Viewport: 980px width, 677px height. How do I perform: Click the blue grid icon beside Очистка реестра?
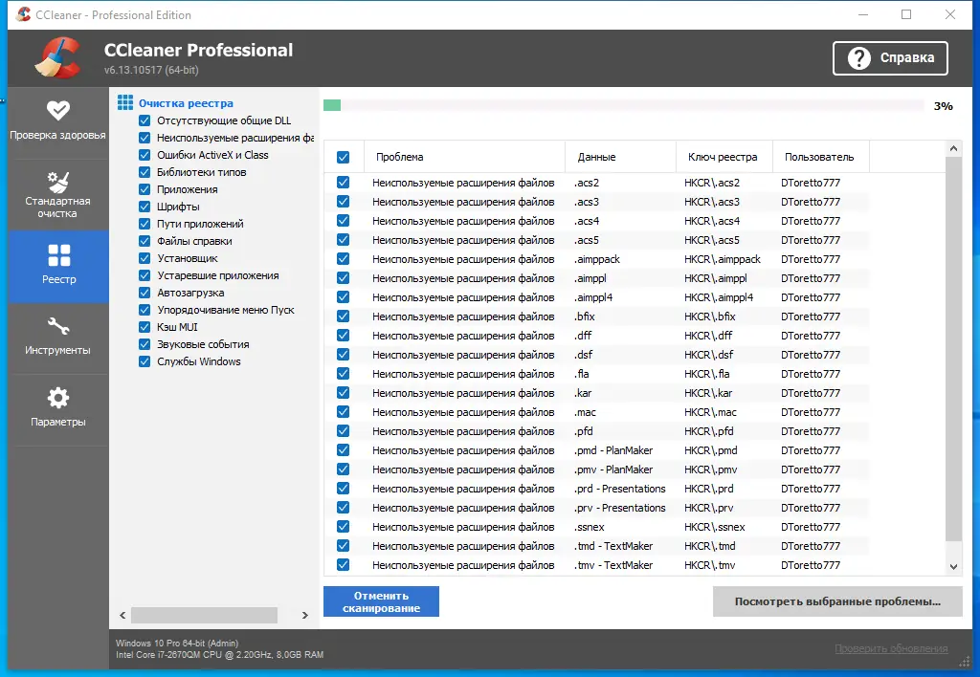(x=126, y=102)
